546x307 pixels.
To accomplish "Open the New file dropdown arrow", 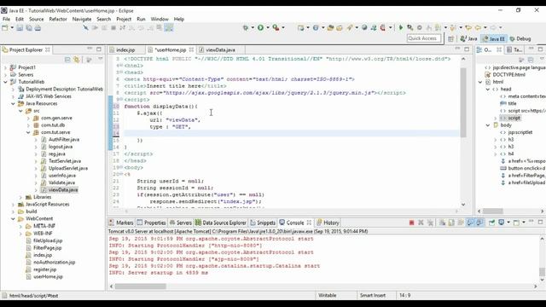I will (x=12, y=27).
